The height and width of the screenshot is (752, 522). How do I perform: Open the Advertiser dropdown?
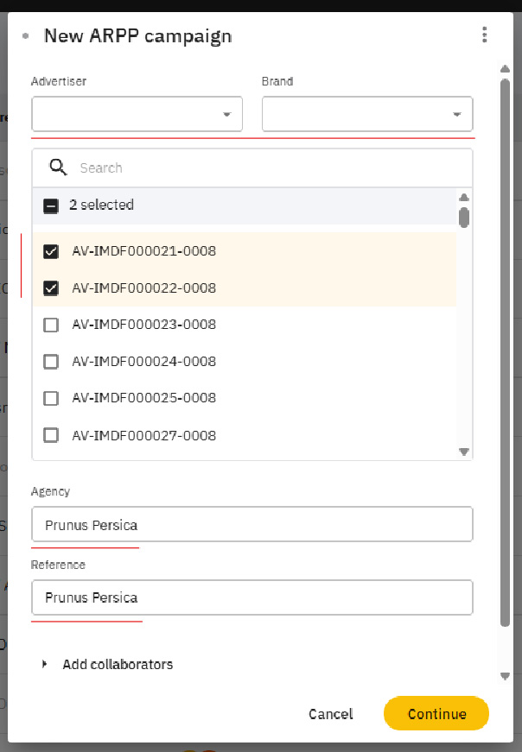tap(137, 114)
